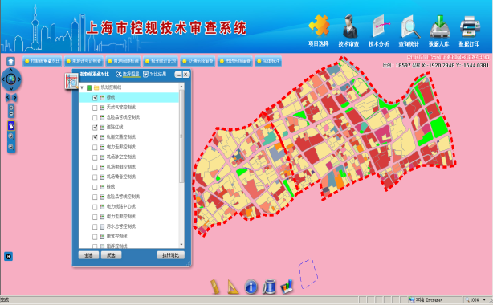Click 数据入库 download drive icon
The height and width of the screenshot is (305, 493).
pyautogui.click(x=439, y=26)
